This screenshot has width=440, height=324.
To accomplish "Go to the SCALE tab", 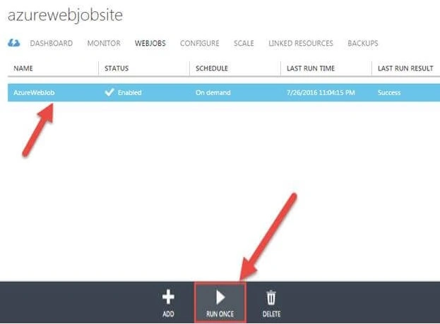I will coord(244,44).
